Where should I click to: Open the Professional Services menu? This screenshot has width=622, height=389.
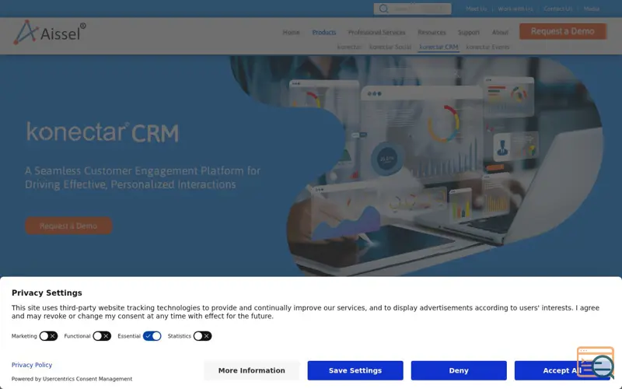click(x=376, y=32)
